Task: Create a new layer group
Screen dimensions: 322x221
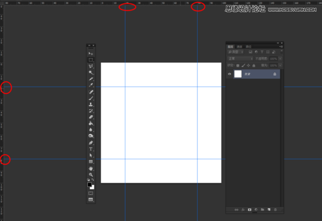Action: tap(263, 210)
